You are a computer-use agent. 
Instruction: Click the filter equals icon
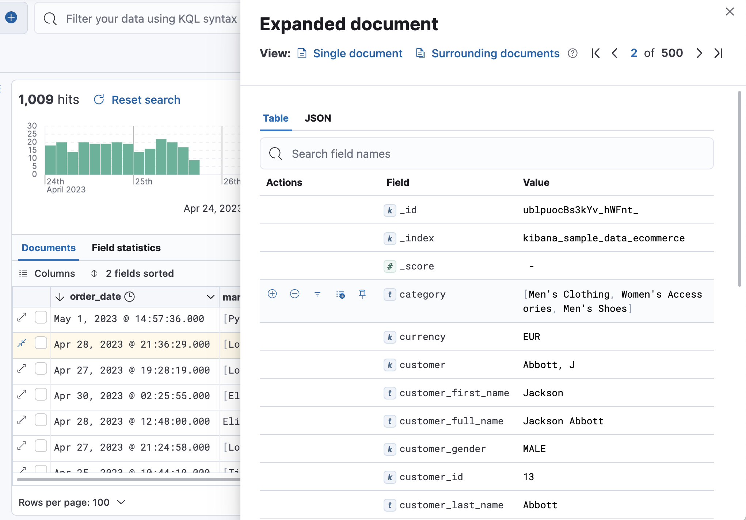coord(317,294)
